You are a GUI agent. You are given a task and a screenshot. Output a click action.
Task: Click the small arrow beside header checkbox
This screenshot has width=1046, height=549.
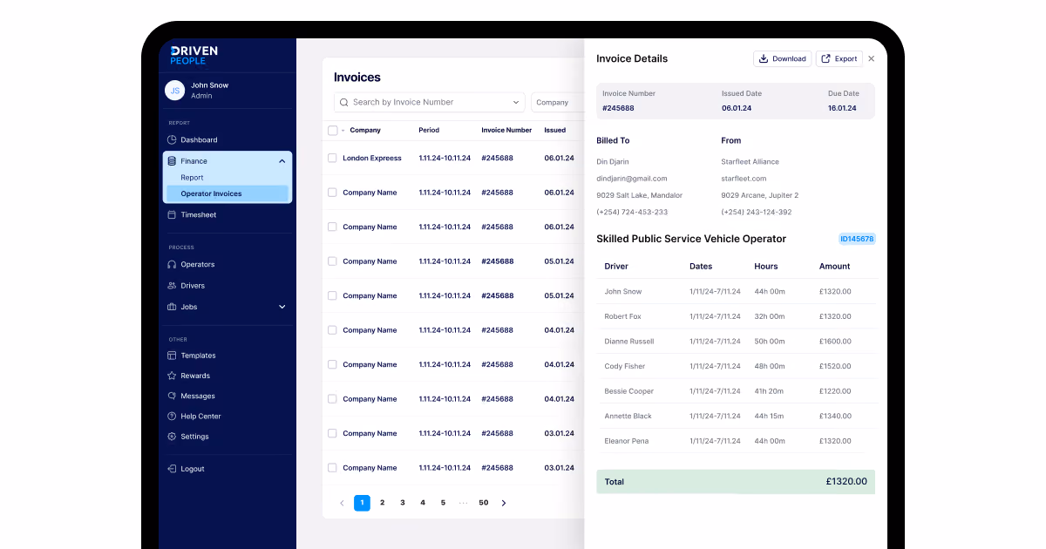343,131
